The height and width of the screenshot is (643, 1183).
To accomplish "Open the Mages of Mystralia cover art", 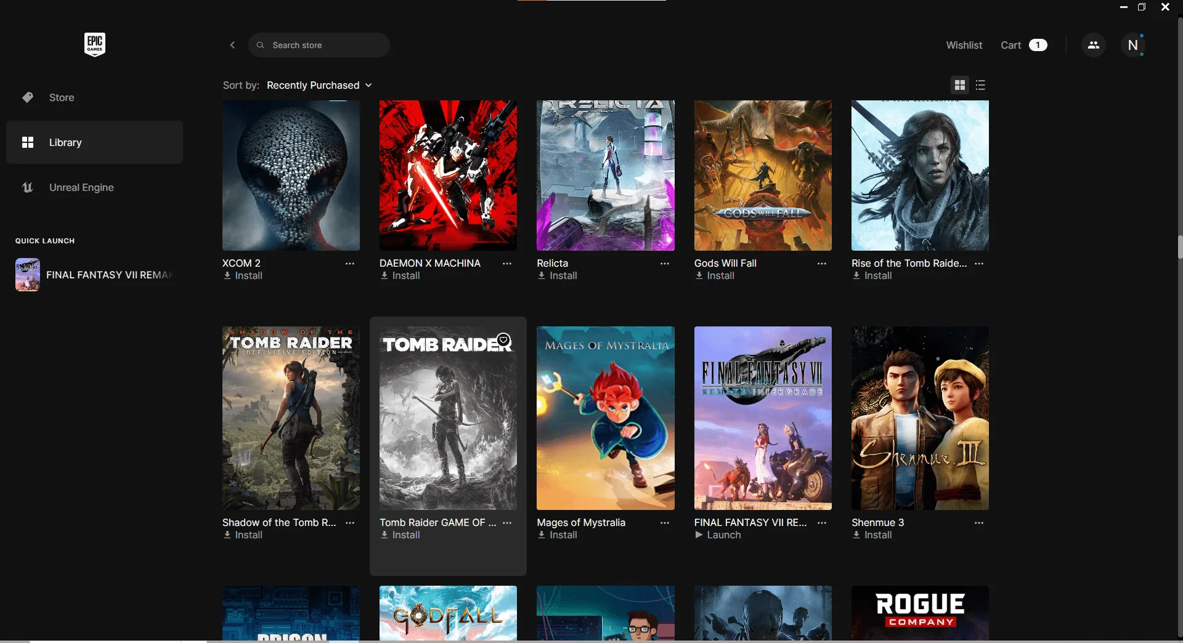I will coord(606,418).
